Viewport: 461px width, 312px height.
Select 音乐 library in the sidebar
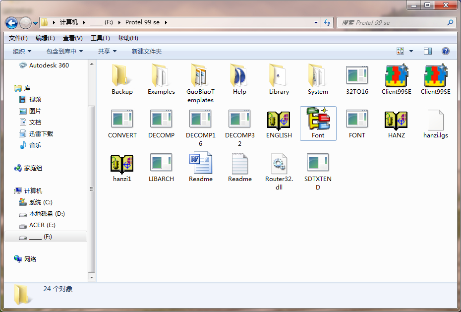[x=31, y=145]
